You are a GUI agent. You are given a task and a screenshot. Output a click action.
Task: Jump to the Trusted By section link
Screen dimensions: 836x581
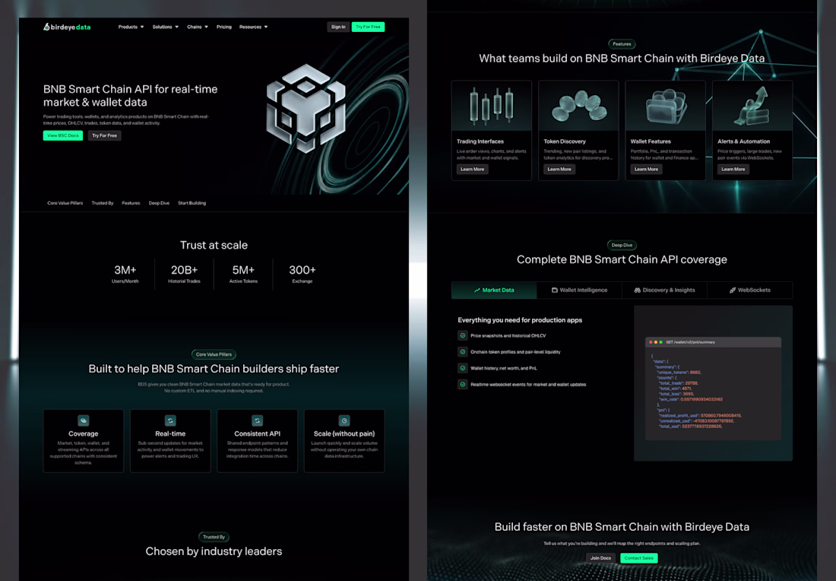(x=103, y=203)
